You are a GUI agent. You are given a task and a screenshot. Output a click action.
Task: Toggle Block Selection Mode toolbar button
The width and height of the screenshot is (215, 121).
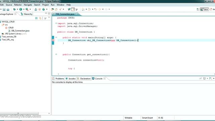[x=73, y=9]
